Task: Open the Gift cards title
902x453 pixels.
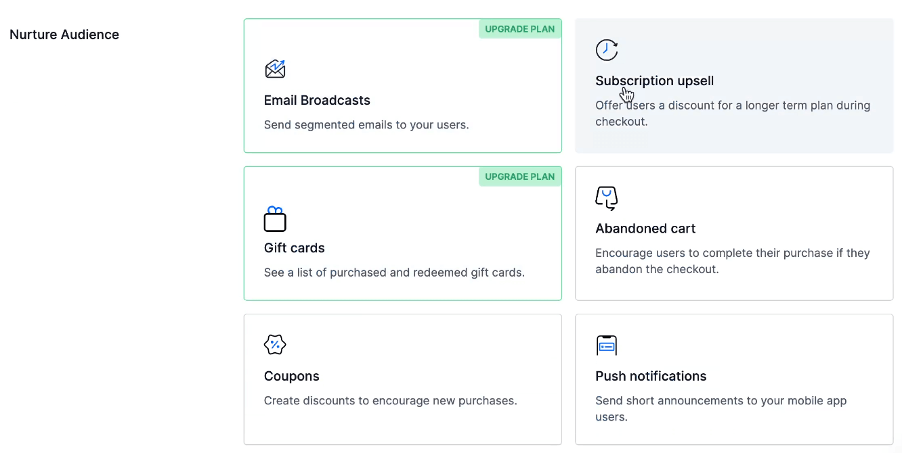Action: [295, 248]
